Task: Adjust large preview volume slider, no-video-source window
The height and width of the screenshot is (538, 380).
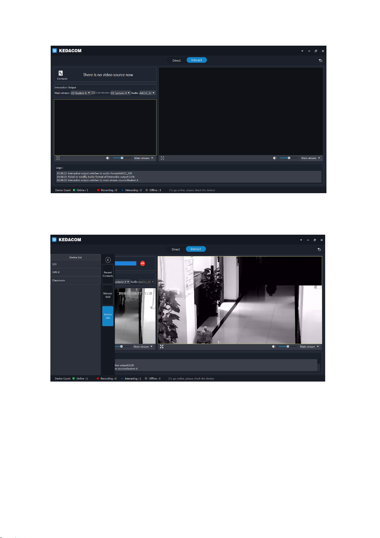Action: click(x=289, y=158)
